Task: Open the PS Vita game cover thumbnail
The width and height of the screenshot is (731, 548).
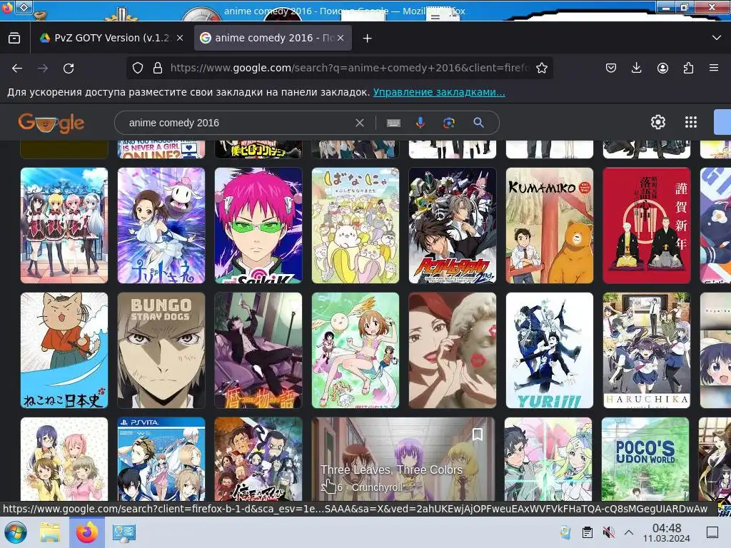Action: pos(161,459)
